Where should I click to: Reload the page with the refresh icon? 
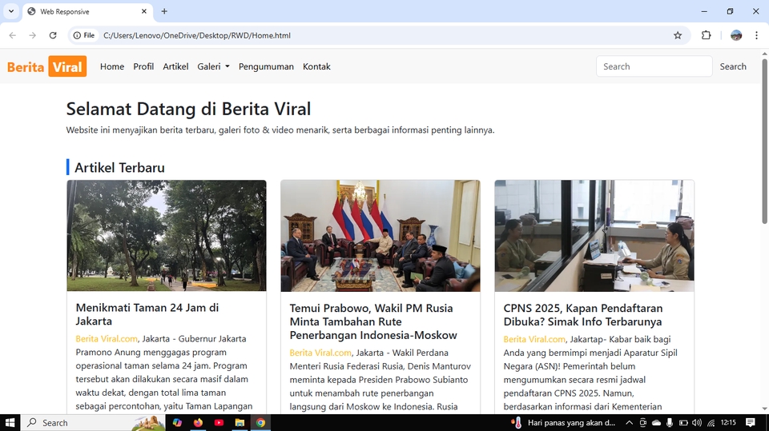(x=53, y=35)
